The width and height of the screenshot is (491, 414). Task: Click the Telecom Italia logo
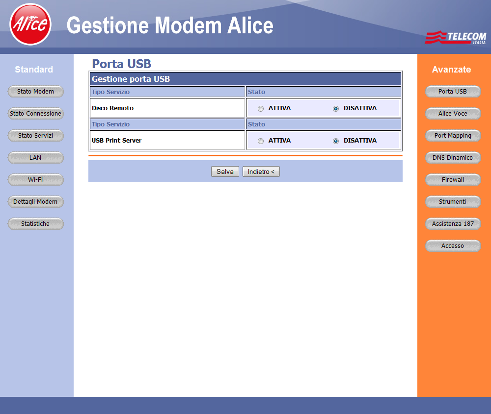(455, 38)
